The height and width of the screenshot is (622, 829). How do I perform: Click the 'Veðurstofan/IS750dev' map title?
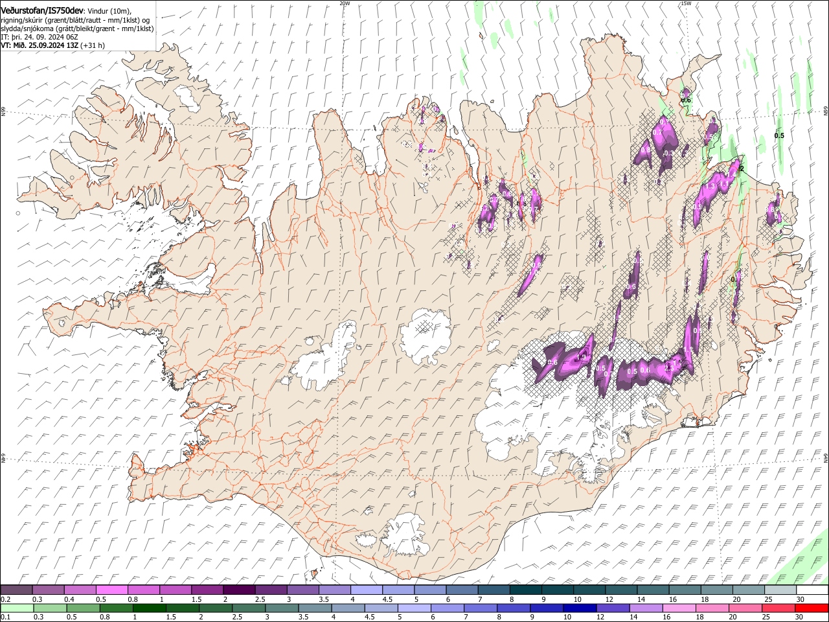(x=42, y=11)
